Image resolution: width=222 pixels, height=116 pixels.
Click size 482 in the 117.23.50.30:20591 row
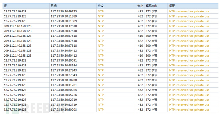(x=140, y=60)
